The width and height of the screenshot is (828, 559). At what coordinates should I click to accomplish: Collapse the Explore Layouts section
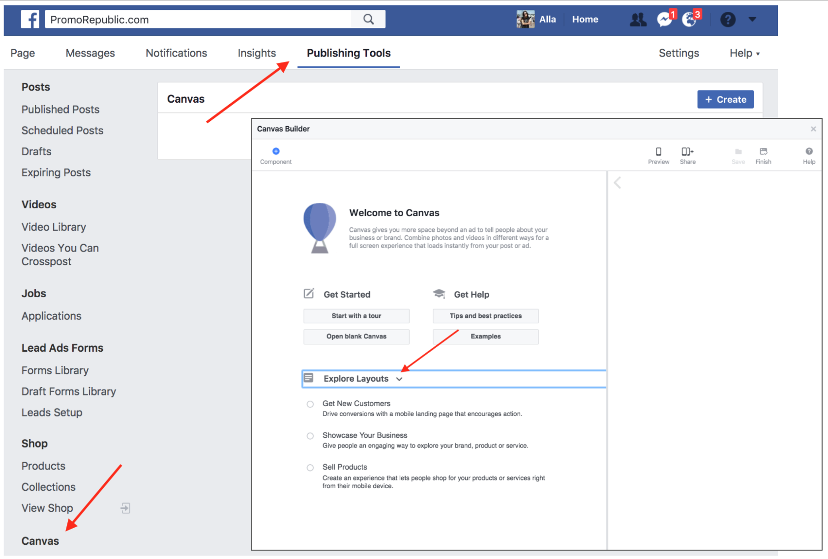(399, 379)
